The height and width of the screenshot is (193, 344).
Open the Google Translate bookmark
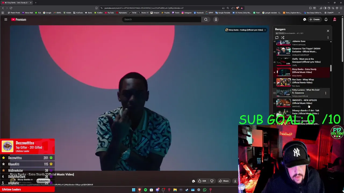(223, 13)
